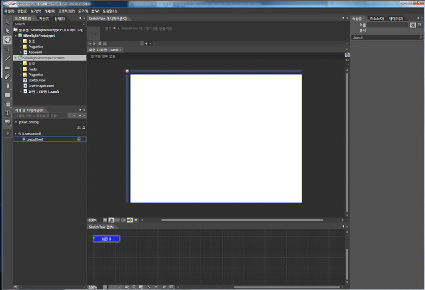Select the Sketch.Flow file

37,81
